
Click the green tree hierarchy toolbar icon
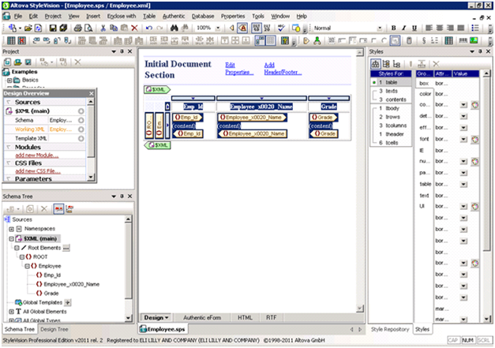[317, 40]
